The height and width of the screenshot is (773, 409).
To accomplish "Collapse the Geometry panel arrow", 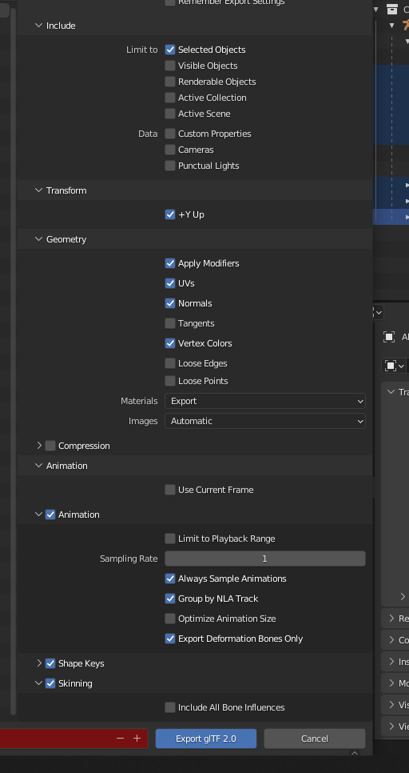I will 39,239.
